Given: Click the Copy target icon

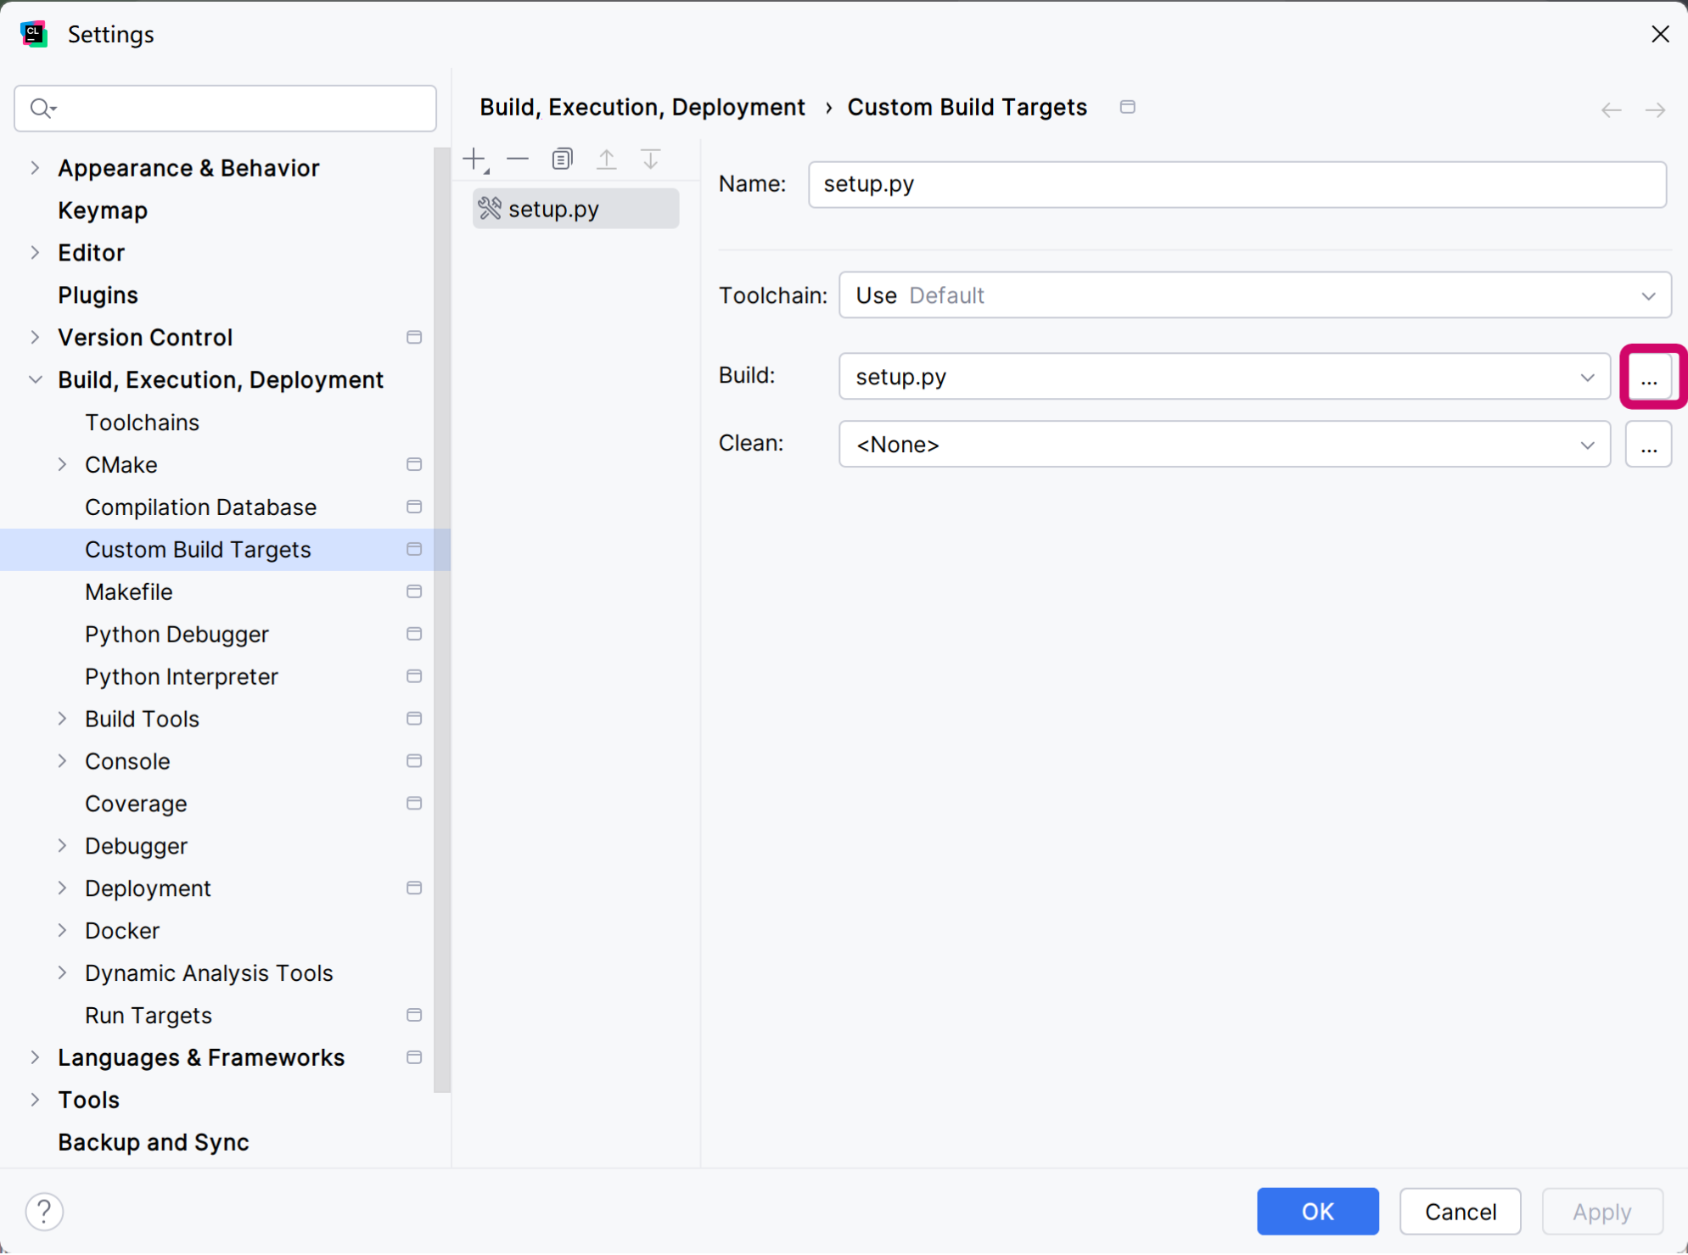Looking at the screenshot, I should (562, 159).
